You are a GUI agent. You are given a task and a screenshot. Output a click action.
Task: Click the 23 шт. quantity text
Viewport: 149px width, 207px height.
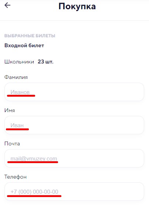[45, 62]
